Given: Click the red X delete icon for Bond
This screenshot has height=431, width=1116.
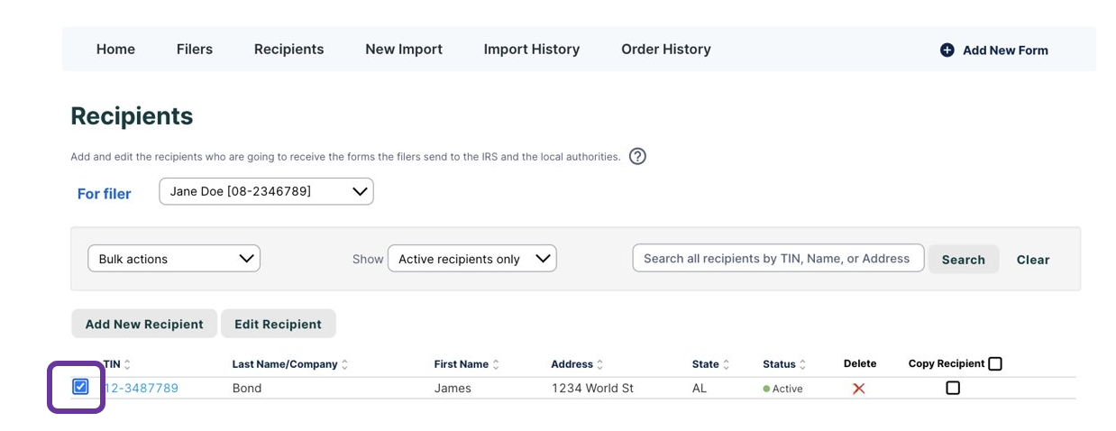Looking at the screenshot, I should tap(858, 389).
